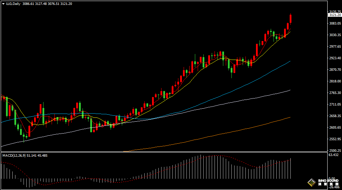The image size is (342, 190).
Task: Select the 2500.25 bottom price axis label
Action: tap(335, 150)
